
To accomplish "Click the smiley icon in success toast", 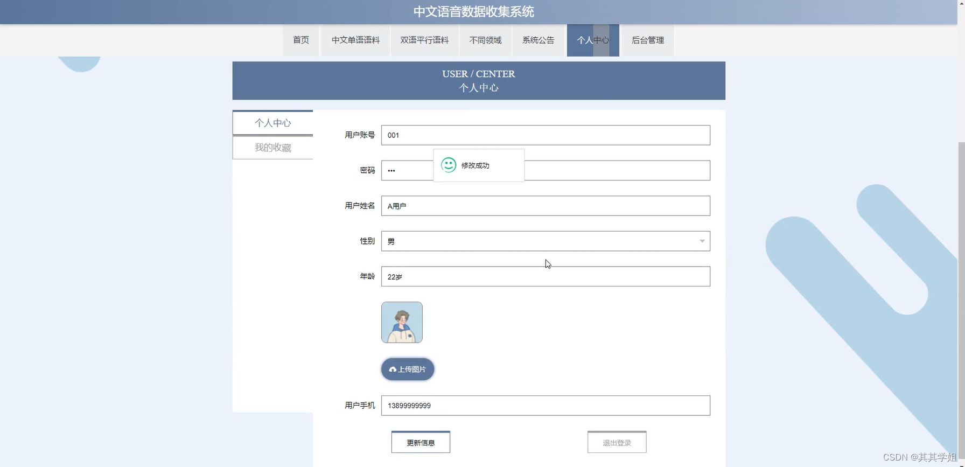I will 449,165.
